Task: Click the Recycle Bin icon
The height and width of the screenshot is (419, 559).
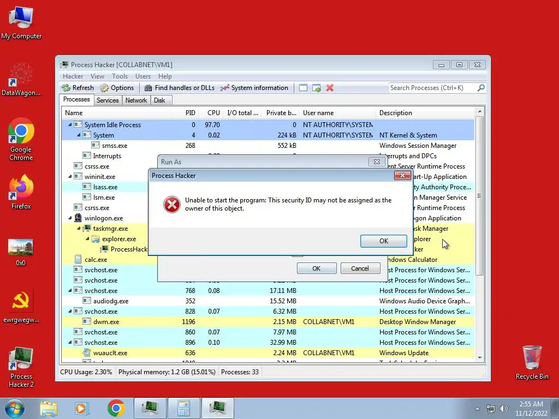Action: pyautogui.click(x=532, y=362)
